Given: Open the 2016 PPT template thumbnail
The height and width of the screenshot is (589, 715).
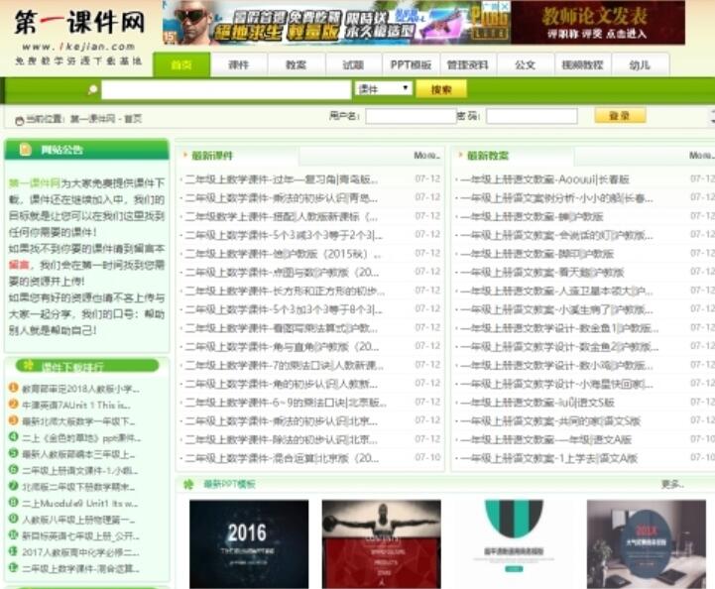Looking at the screenshot, I should (x=248, y=543).
